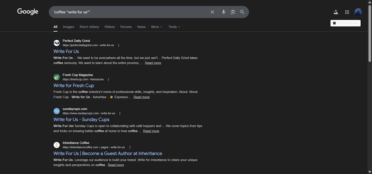Click the Inheritance Coffee favicon

pyautogui.click(x=57, y=145)
